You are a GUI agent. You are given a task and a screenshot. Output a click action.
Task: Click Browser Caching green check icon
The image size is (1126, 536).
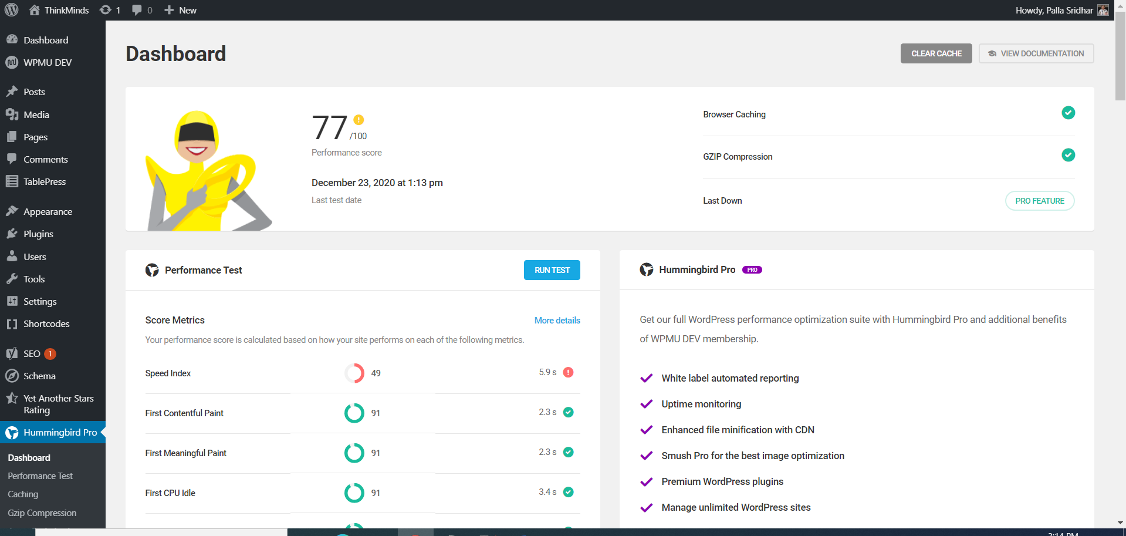tap(1068, 113)
